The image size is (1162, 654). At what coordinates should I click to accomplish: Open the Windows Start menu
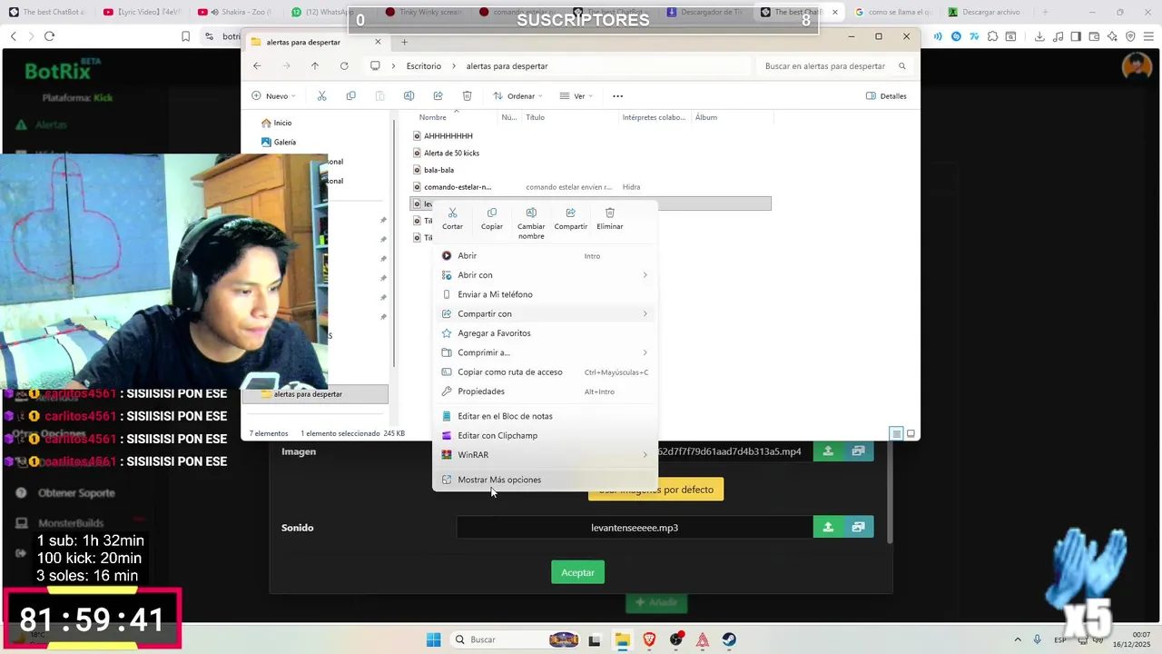pyautogui.click(x=433, y=639)
